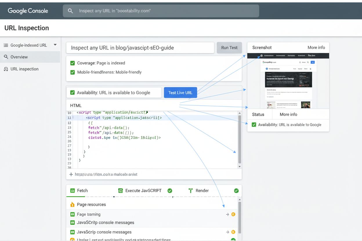Click the Google-indexed URL list icon

click(x=6, y=45)
